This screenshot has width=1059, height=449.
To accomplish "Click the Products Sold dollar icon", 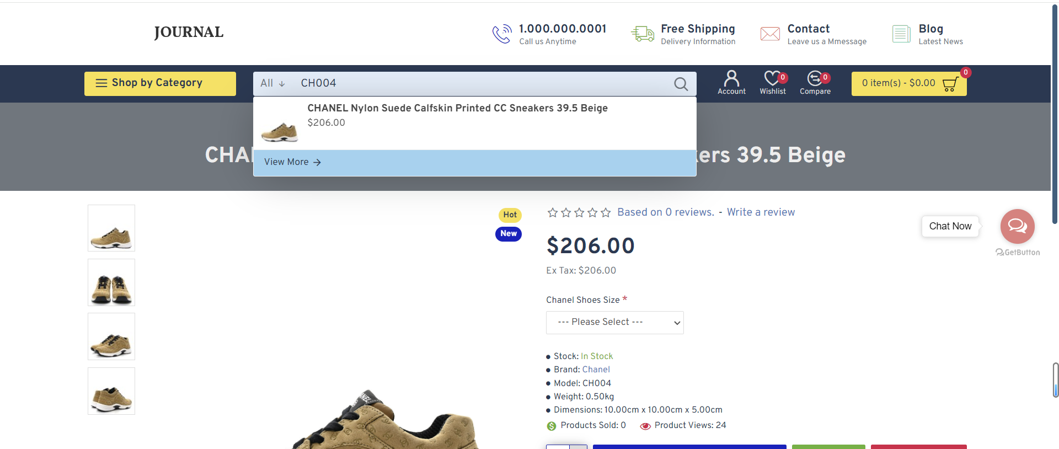I will [552, 426].
